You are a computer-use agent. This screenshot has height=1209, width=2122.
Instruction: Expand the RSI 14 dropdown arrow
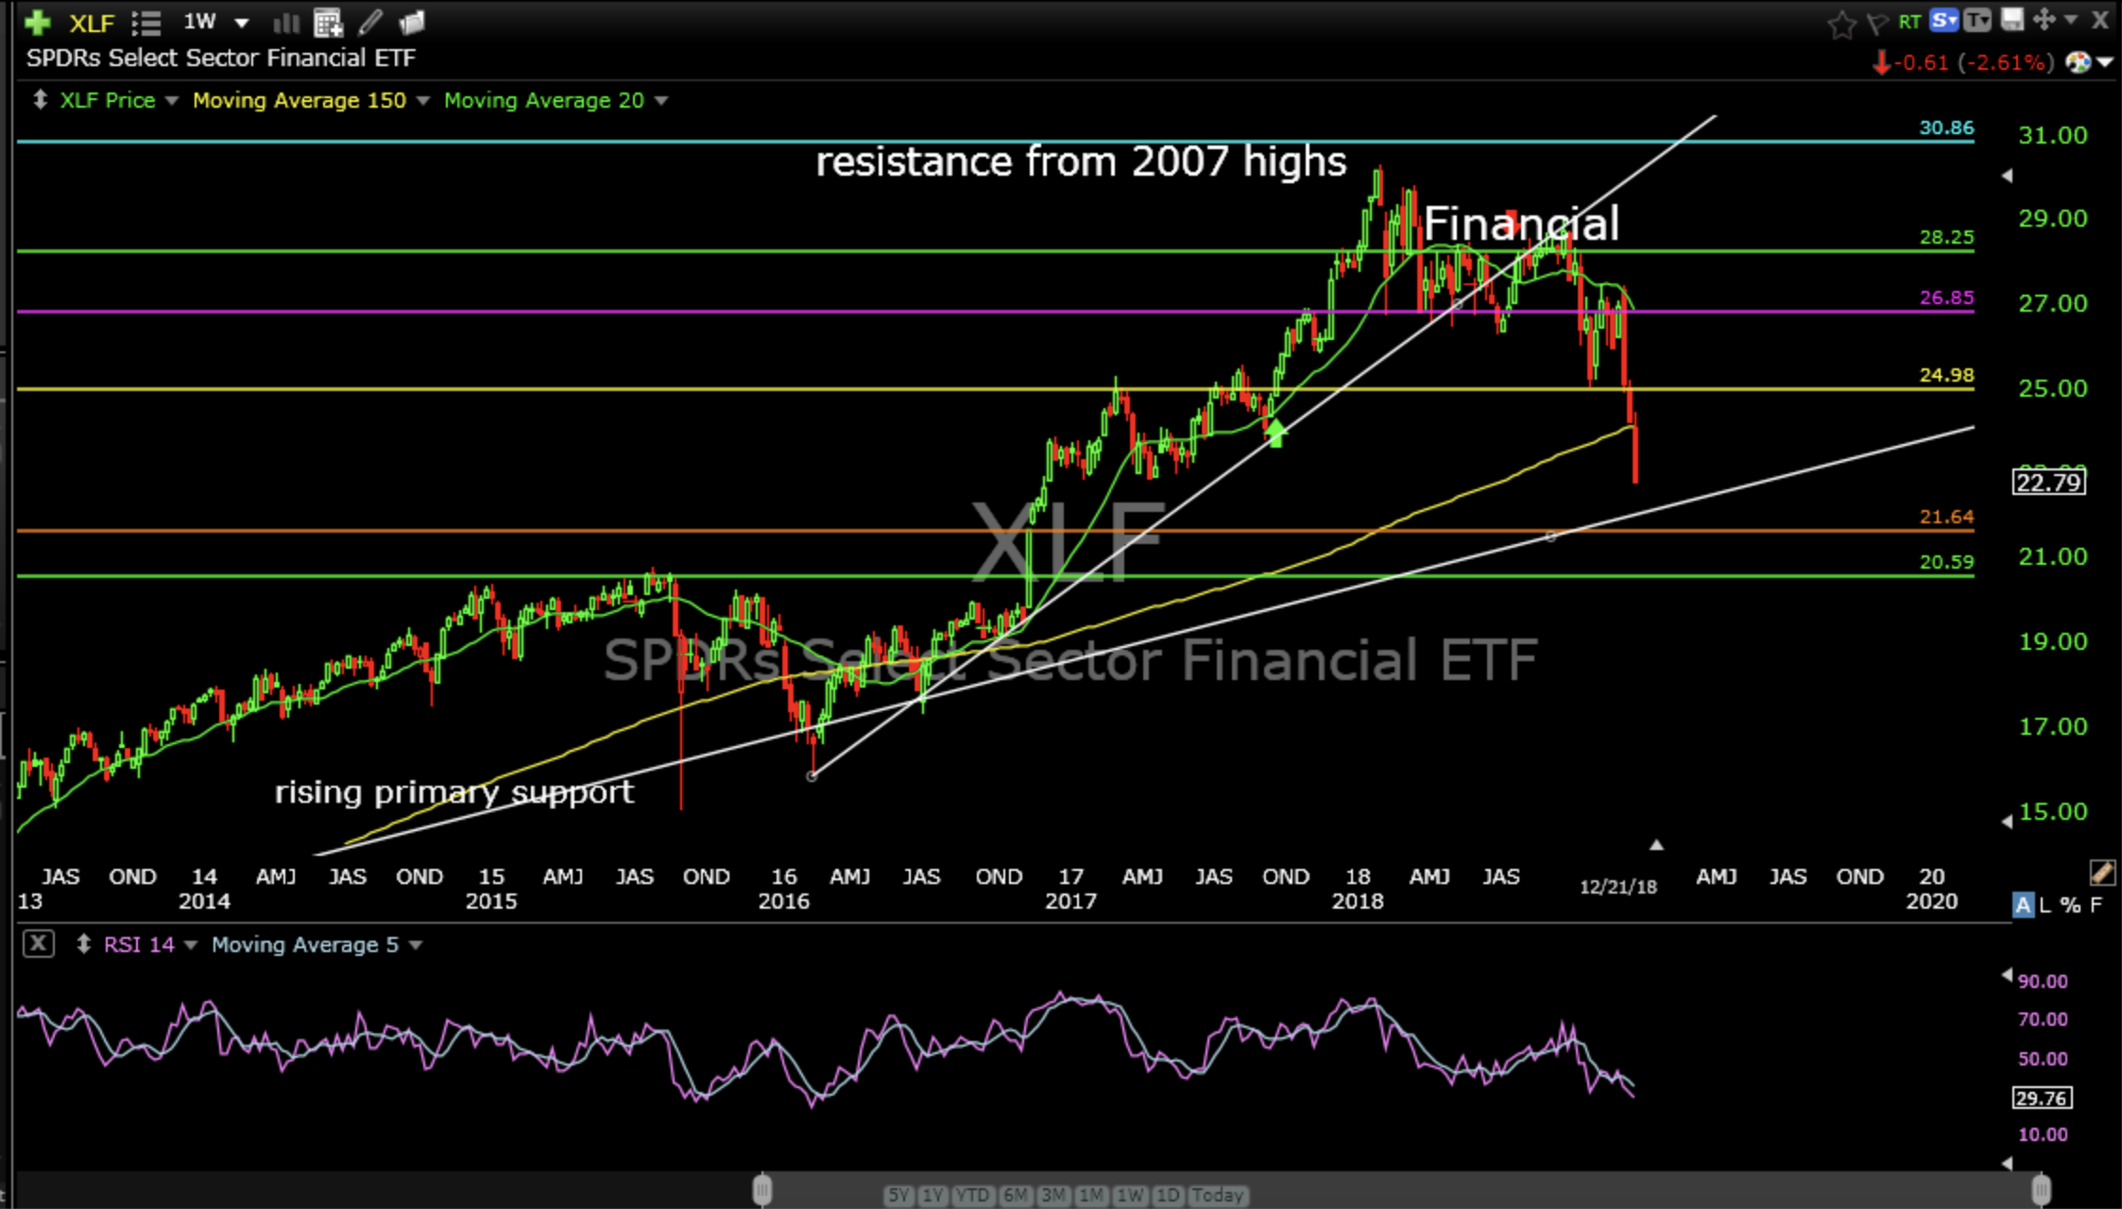pos(191,945)
